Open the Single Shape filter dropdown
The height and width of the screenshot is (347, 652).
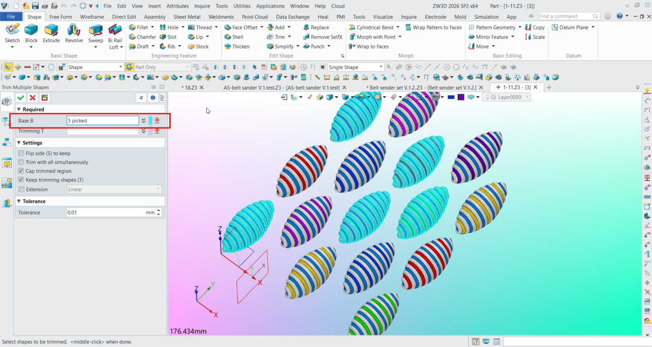pyautogui.click(x=381, y=67)
